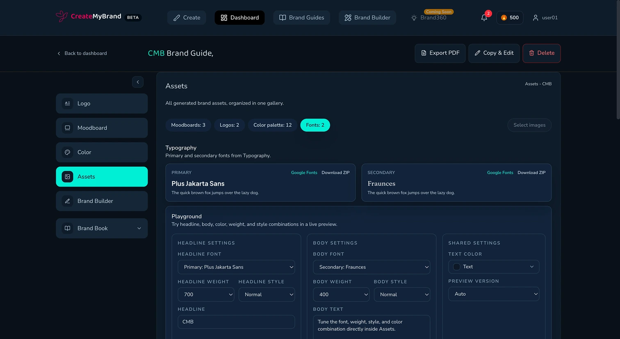Open the Headline Font dropdown
The width and height of the screenshot is (620, 339).
coord(236,267)
